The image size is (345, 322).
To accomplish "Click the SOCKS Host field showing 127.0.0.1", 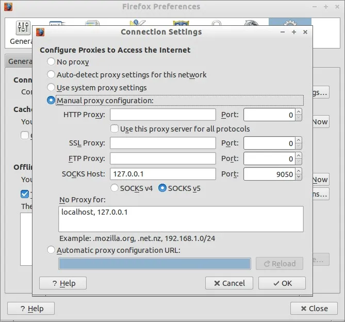I will [x=163, y=174].
